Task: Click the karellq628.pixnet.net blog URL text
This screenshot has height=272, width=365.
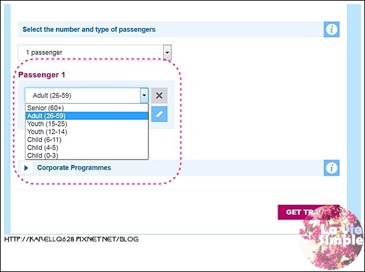Action: click(71, 239)
